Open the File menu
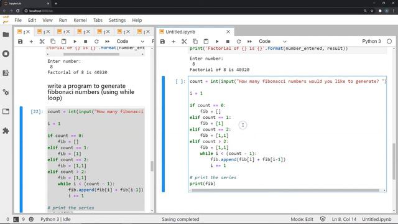Viewport: 398px width, 224px height. [18, 20]
